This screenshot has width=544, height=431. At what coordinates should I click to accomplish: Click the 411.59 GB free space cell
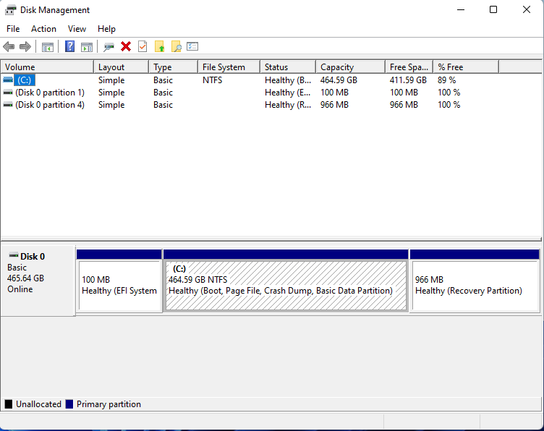click(x=408, y=80)
